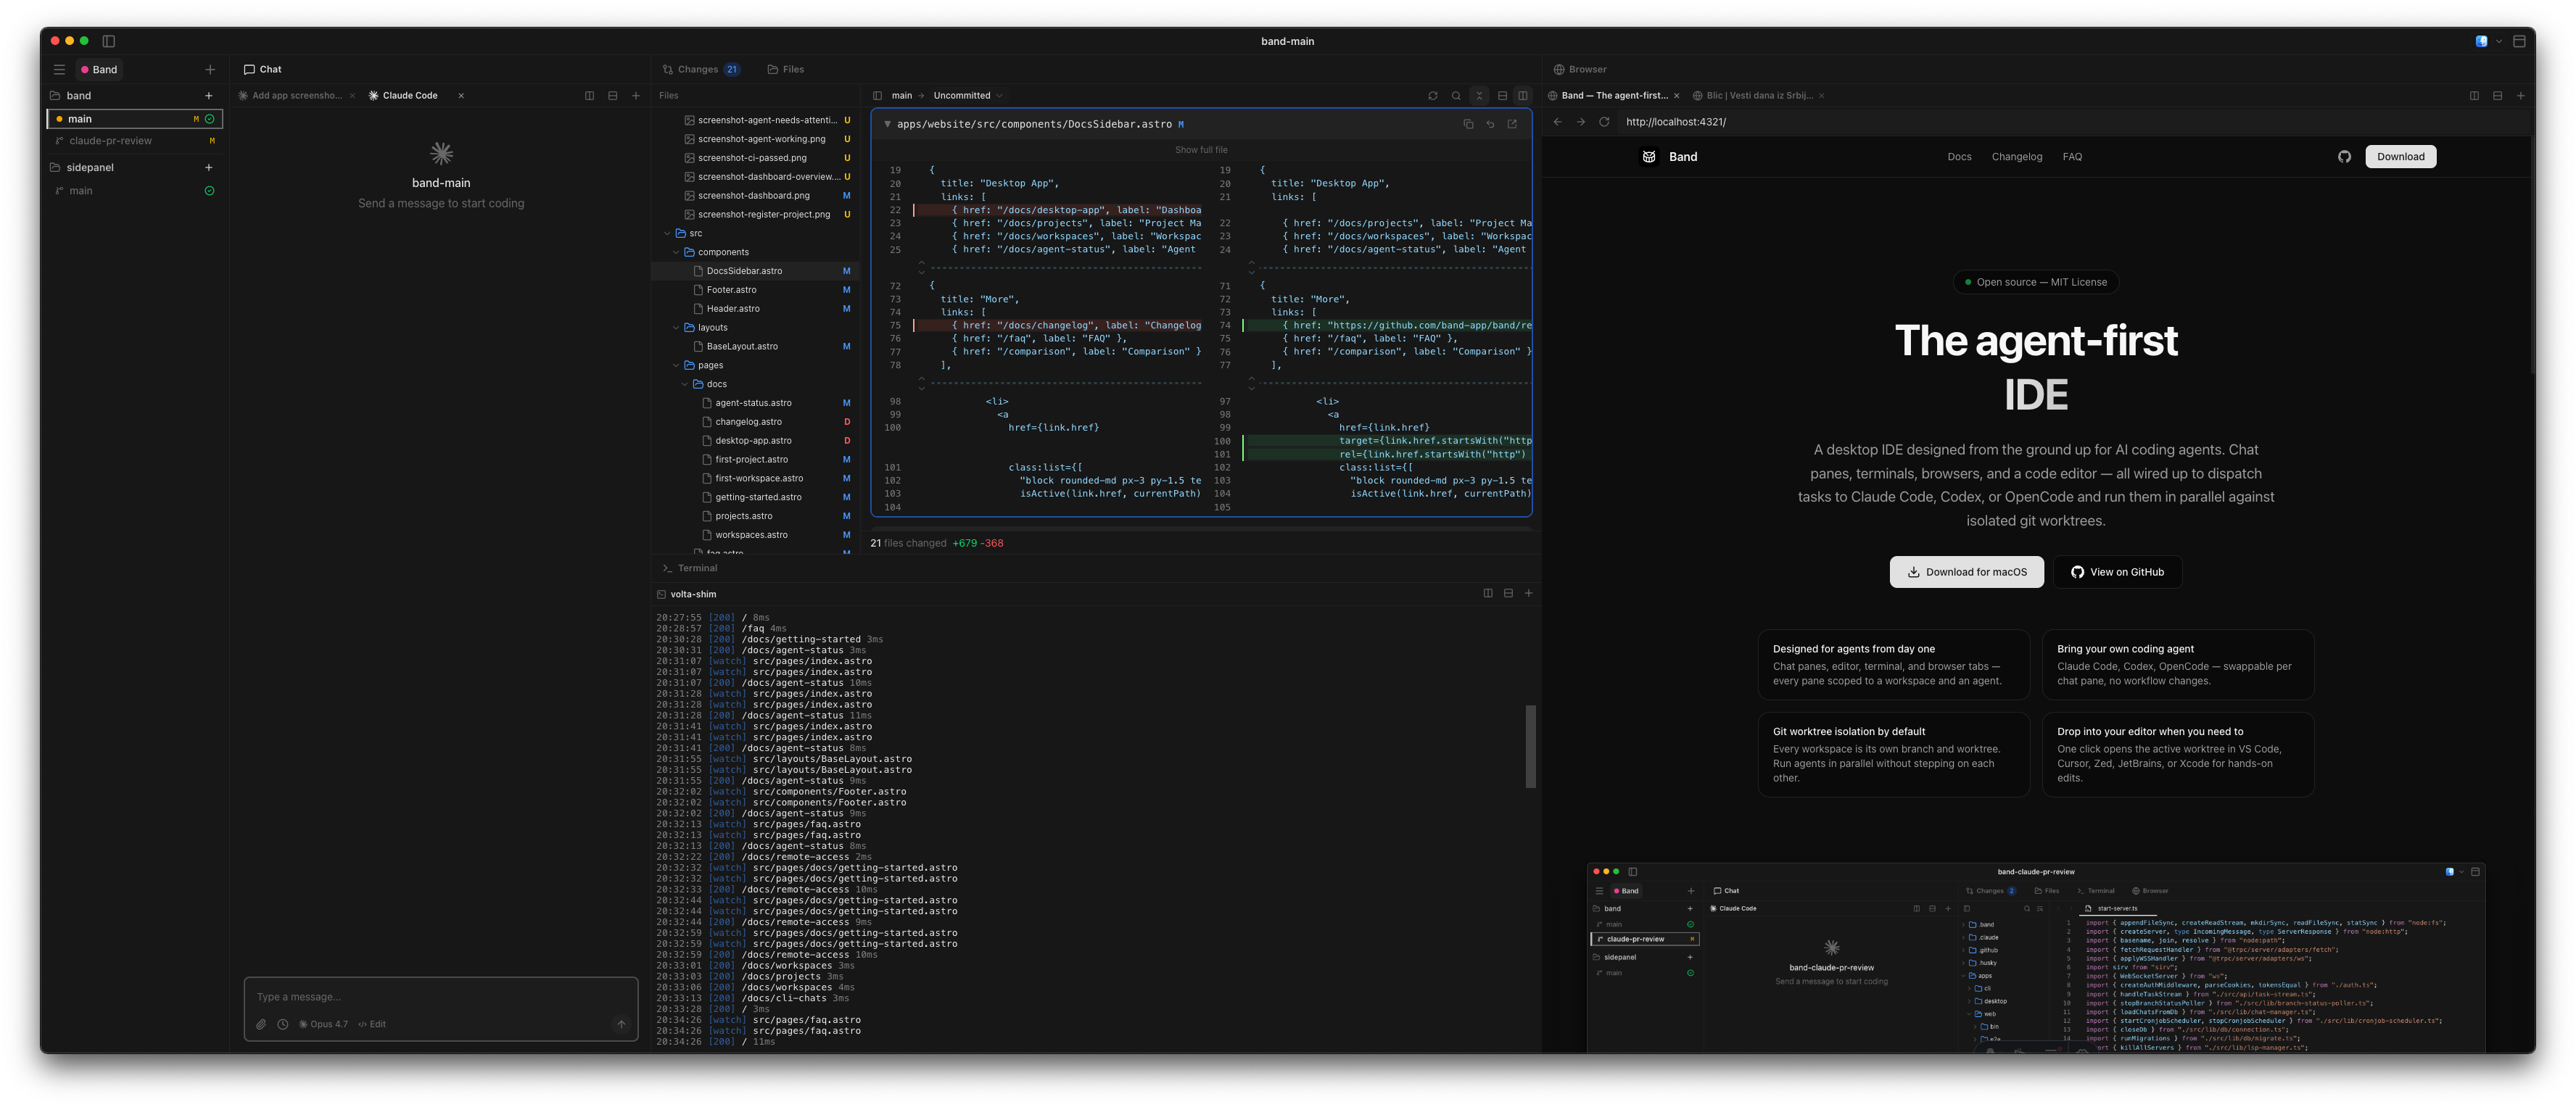
Task: Copy the DocsSidebar.astro file path icon
Action: (x=1468, y=124)
